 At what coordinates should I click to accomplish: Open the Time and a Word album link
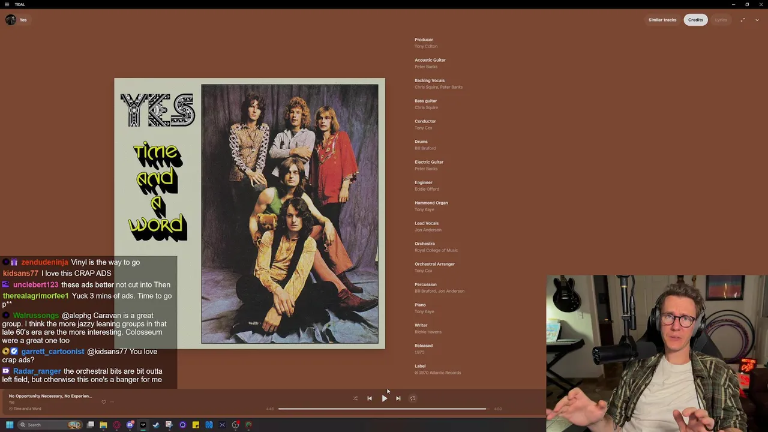point(28,409)
